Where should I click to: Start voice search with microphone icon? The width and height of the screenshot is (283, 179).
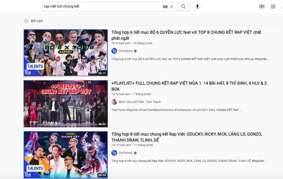click(x=197, y=6)
